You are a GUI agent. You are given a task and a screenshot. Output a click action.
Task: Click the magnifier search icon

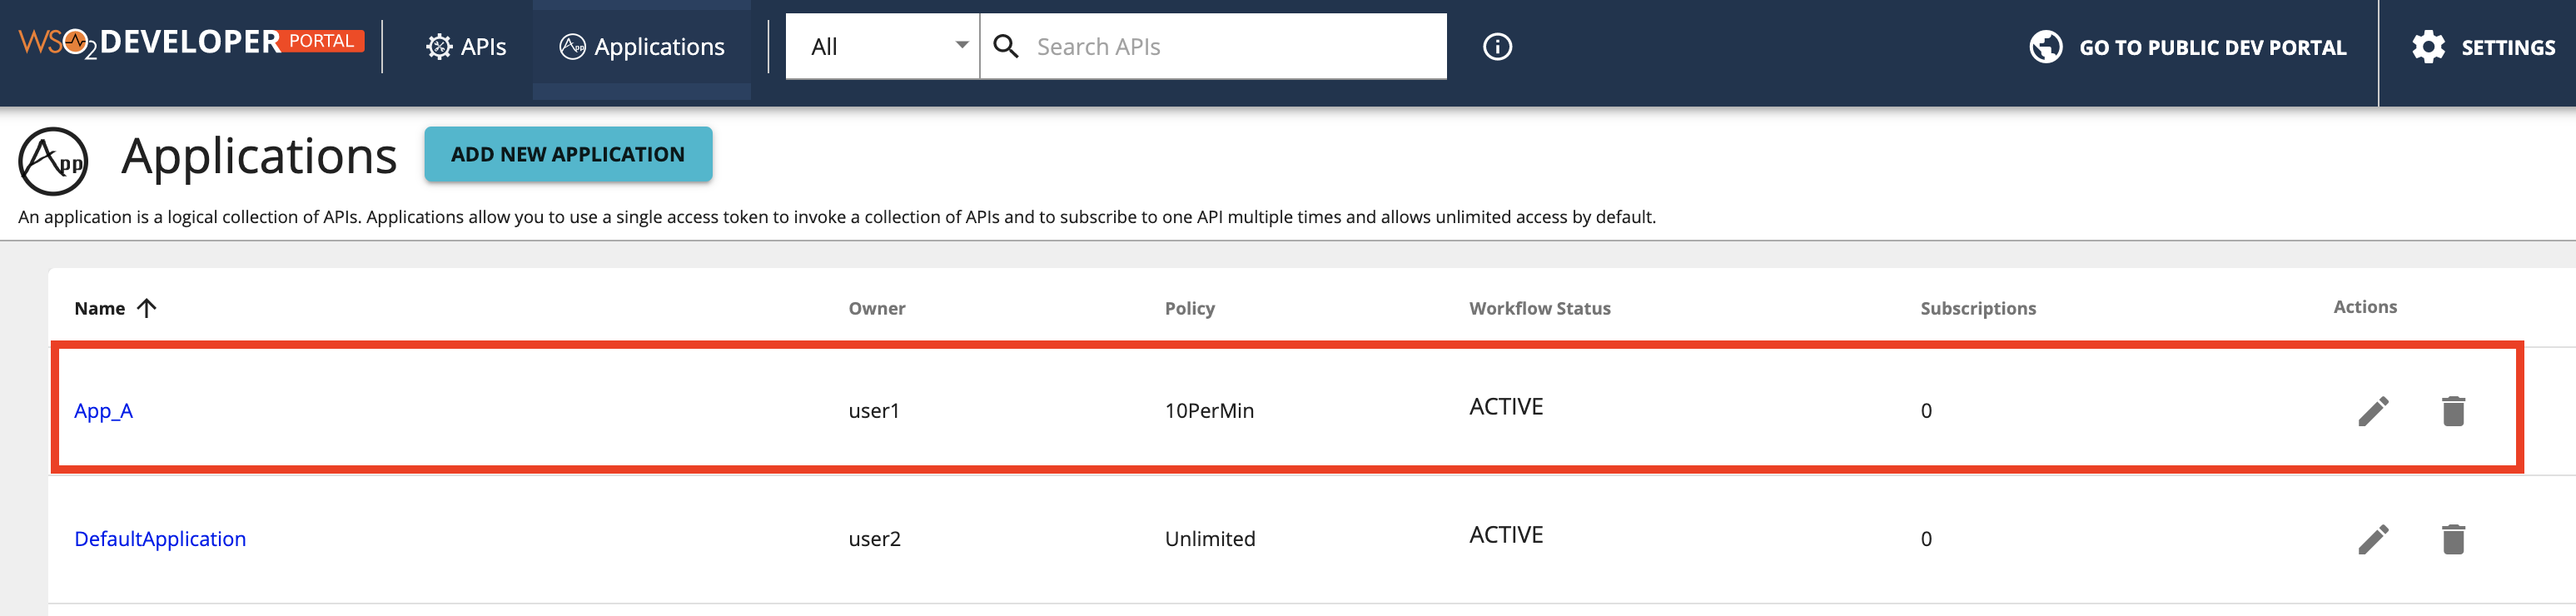(x=1006, y=46)
